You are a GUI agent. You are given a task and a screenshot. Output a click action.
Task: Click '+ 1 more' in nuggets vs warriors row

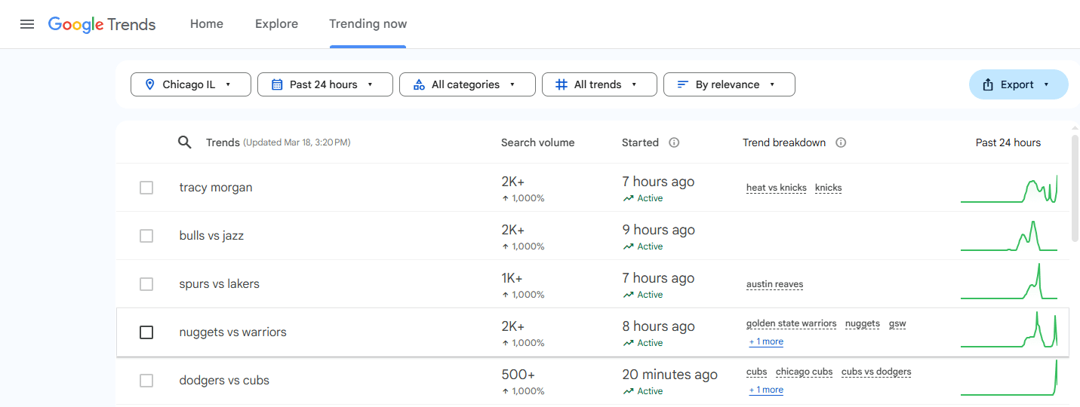[766, 342]
